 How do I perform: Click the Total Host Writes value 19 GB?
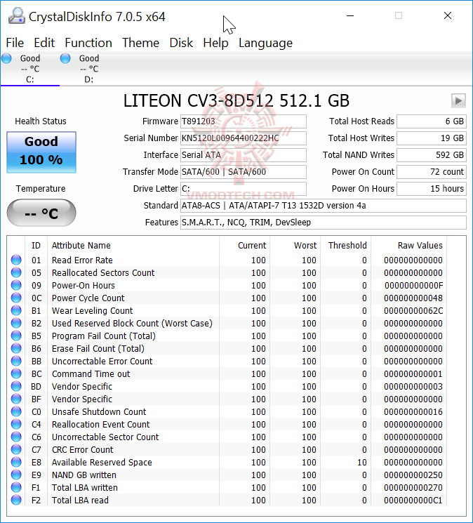432,138
